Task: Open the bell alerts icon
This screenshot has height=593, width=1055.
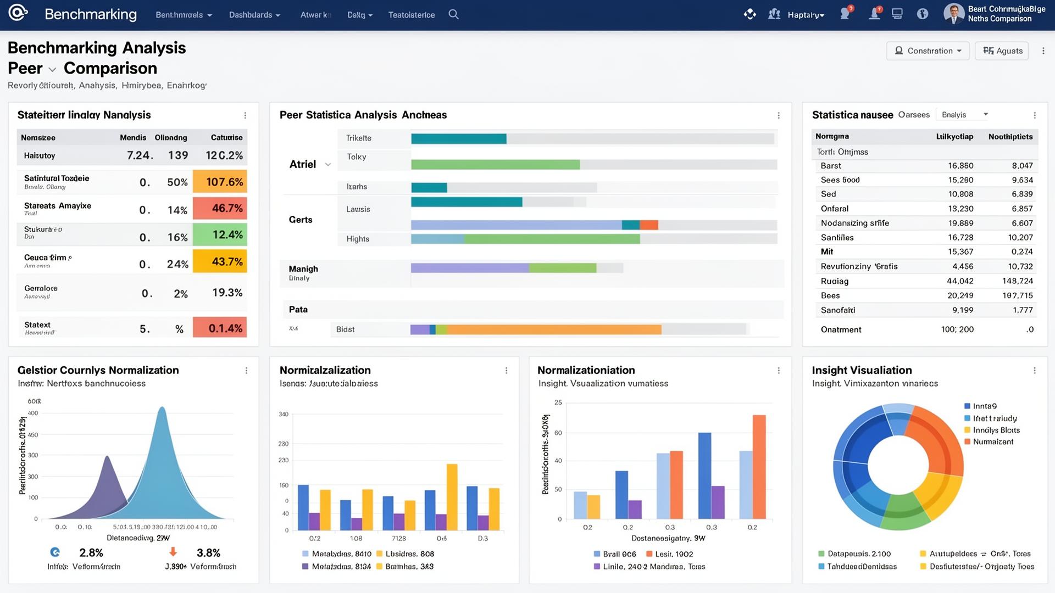Action: (x=874, y=14)
